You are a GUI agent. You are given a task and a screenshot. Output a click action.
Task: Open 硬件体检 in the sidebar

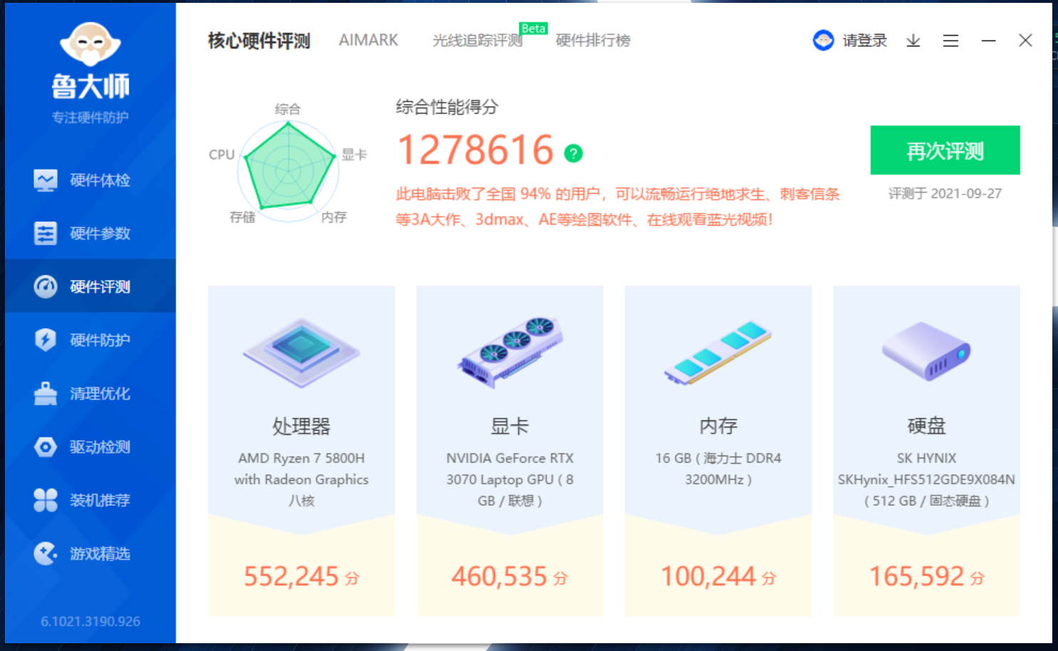[90, 180]
